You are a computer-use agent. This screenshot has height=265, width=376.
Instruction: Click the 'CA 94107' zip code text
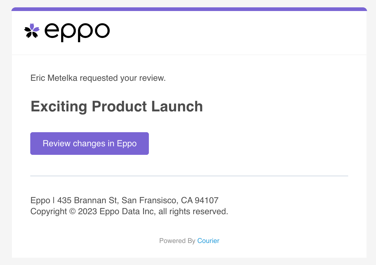coord(200,200)
